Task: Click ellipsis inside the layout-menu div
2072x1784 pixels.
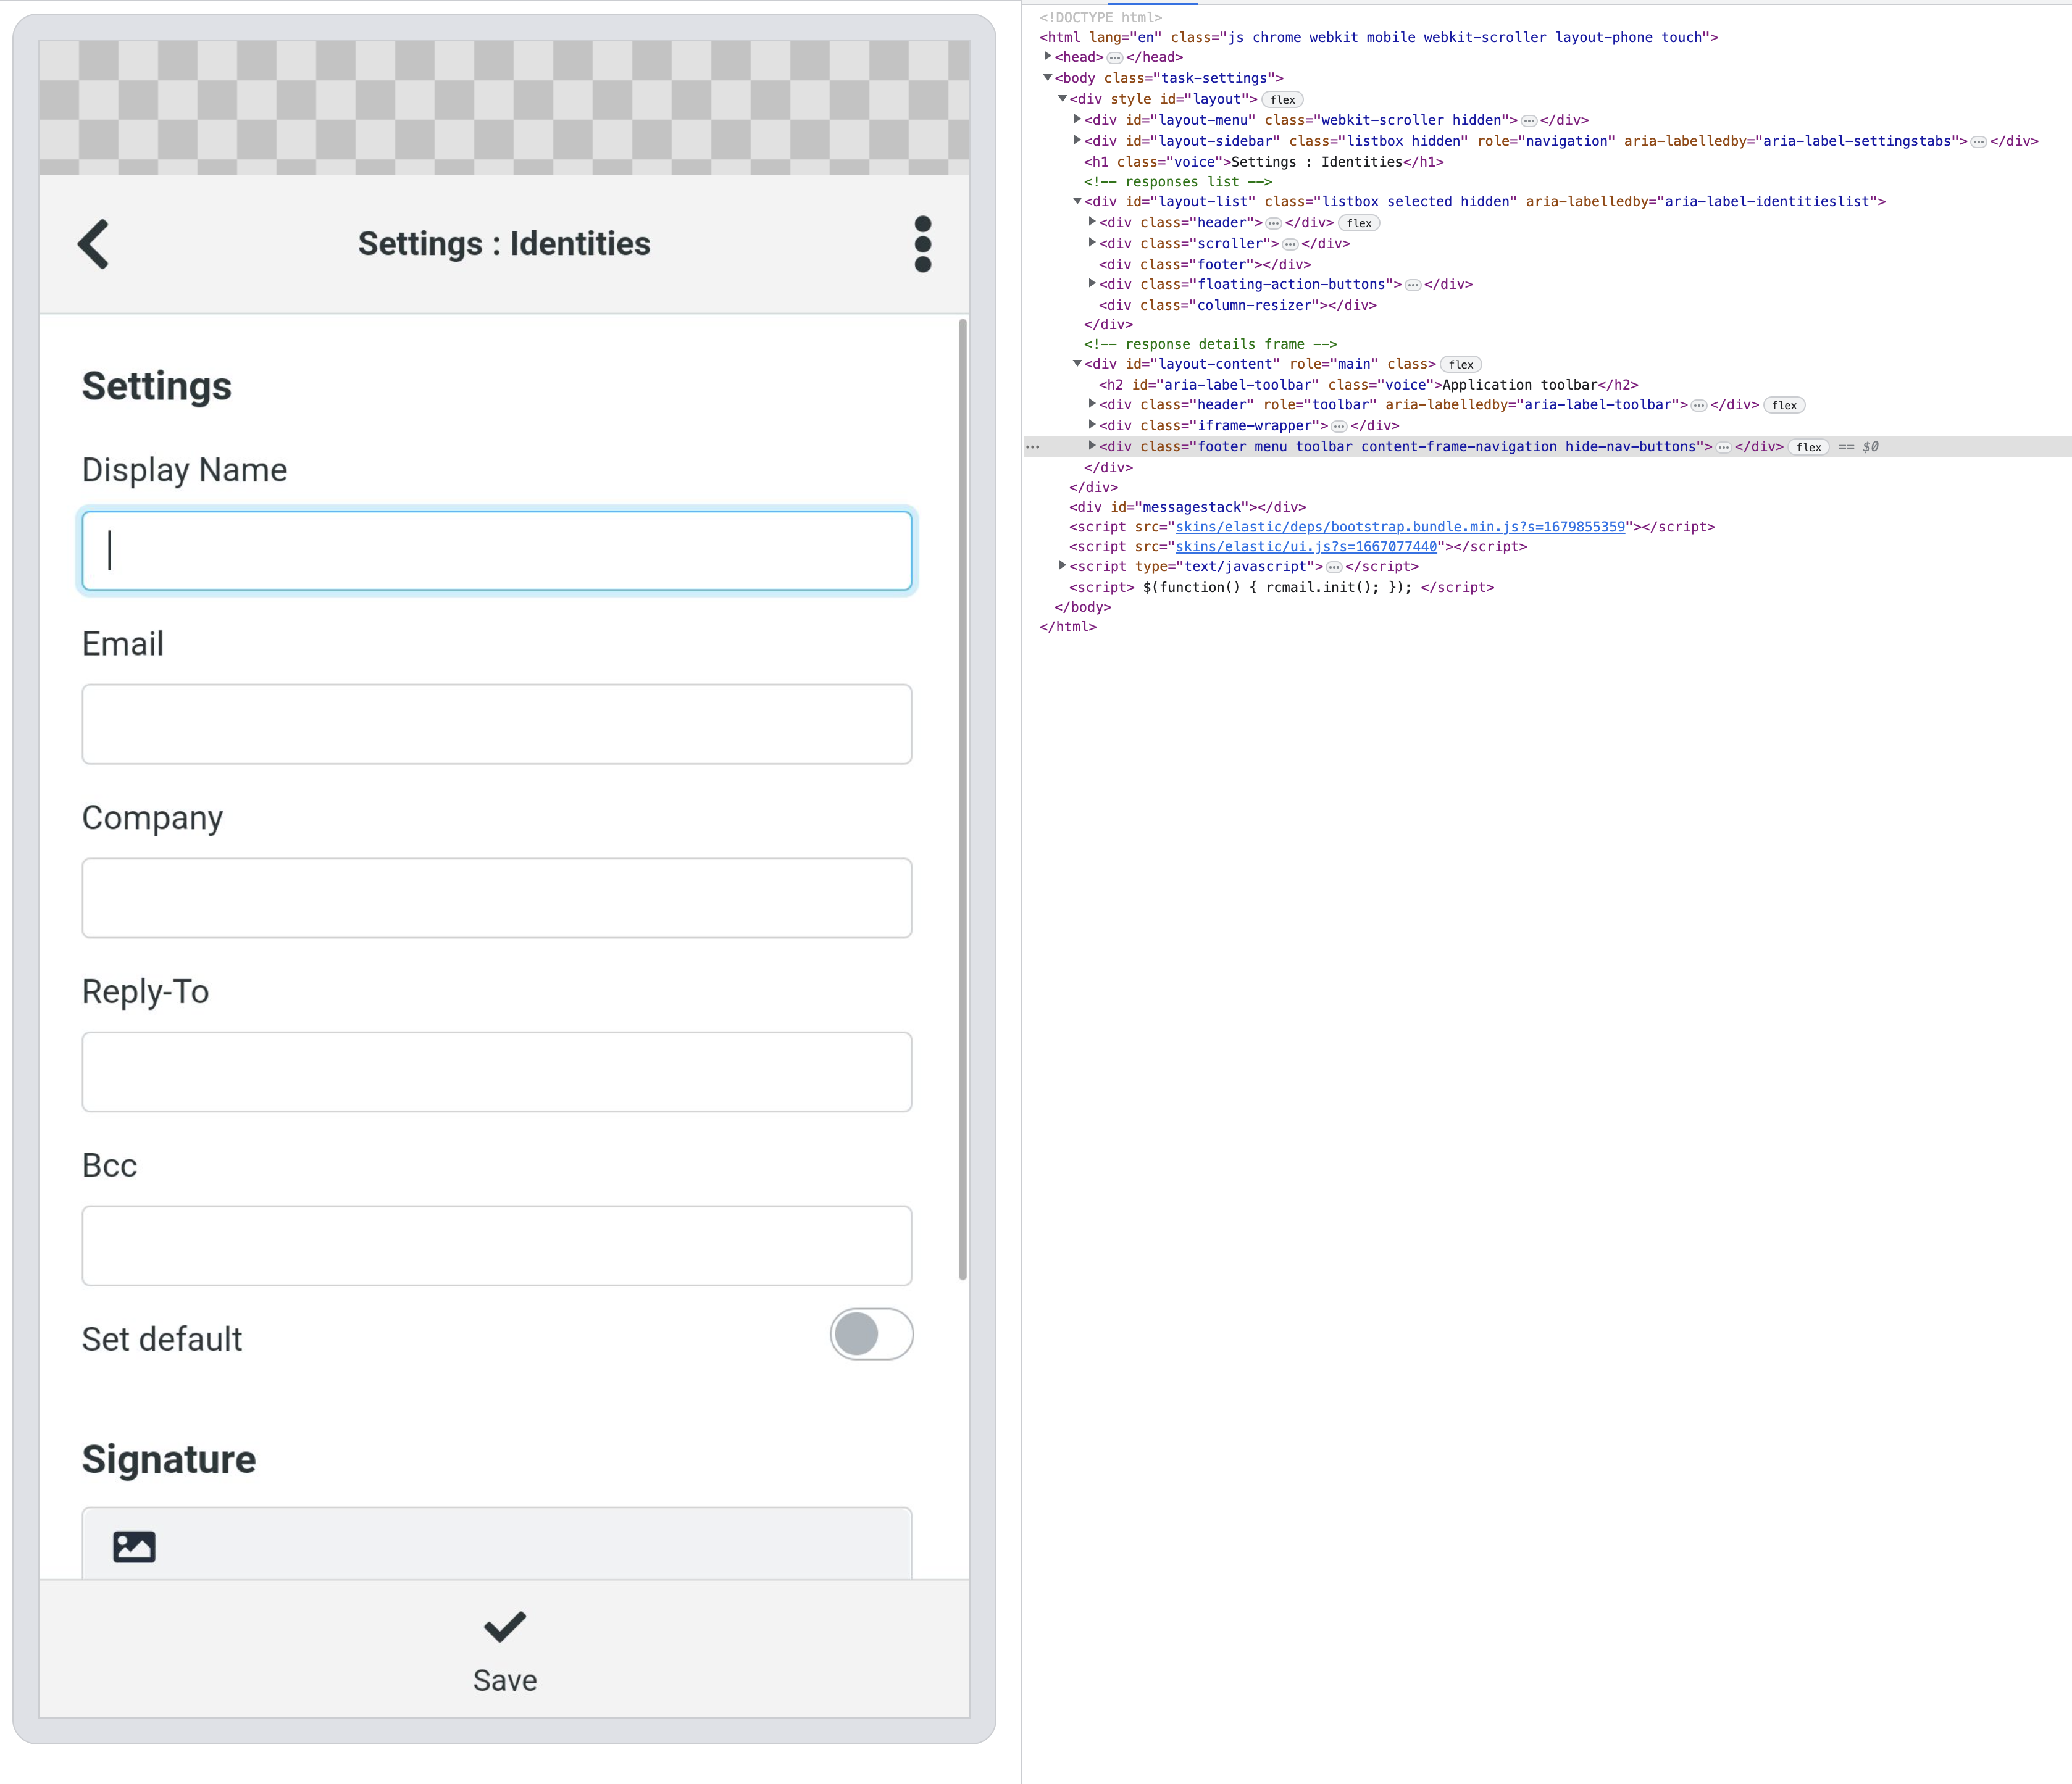Action: click(x=1529, y=120)
